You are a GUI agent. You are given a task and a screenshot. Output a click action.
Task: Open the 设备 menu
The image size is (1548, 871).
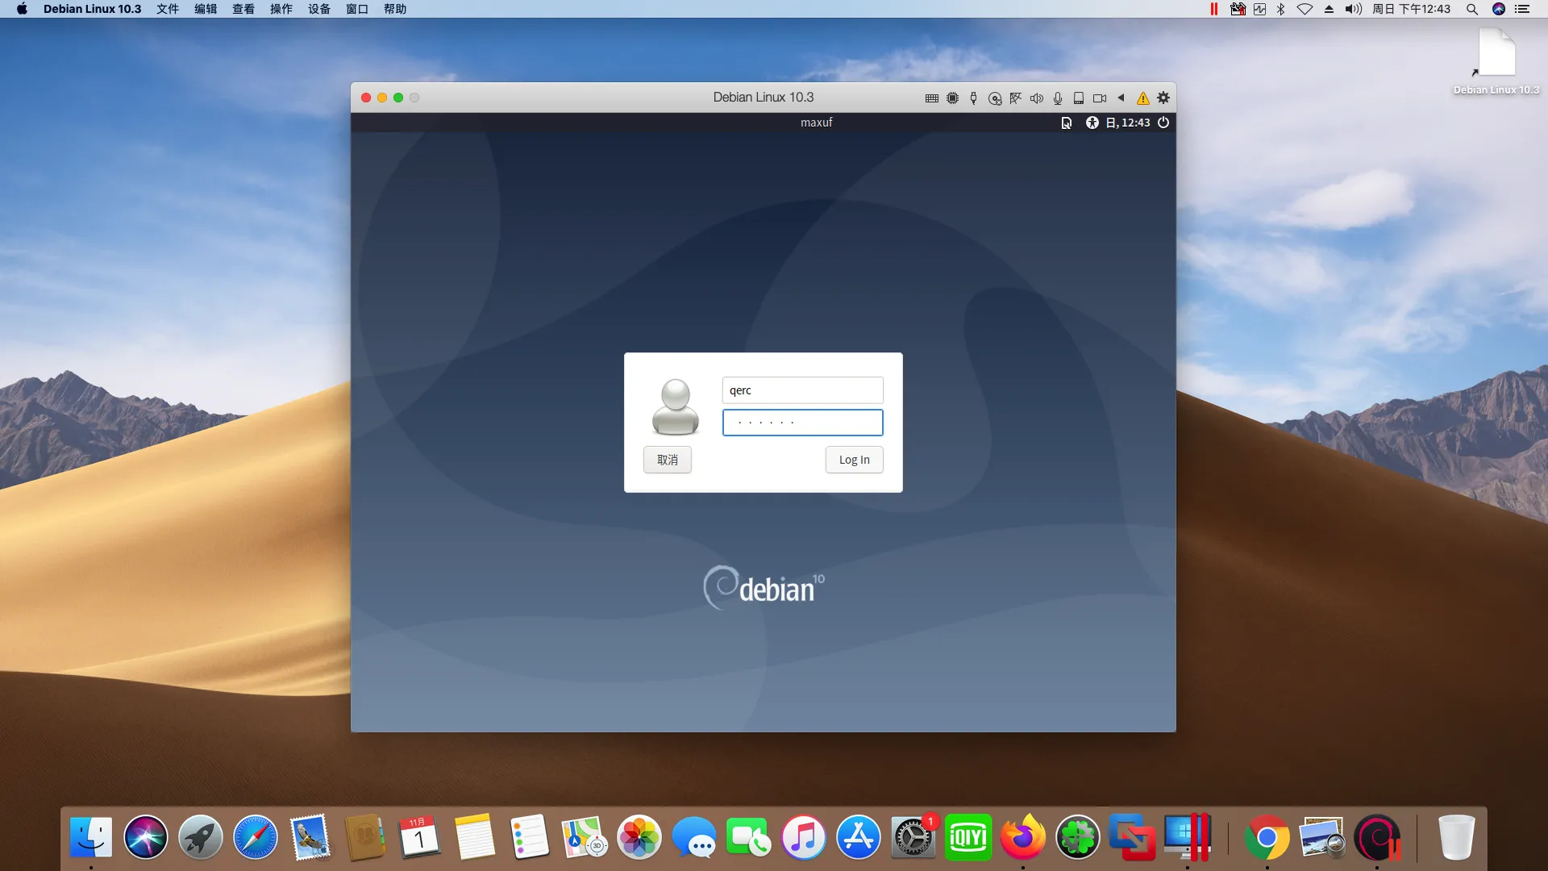(x=319, y=9)
